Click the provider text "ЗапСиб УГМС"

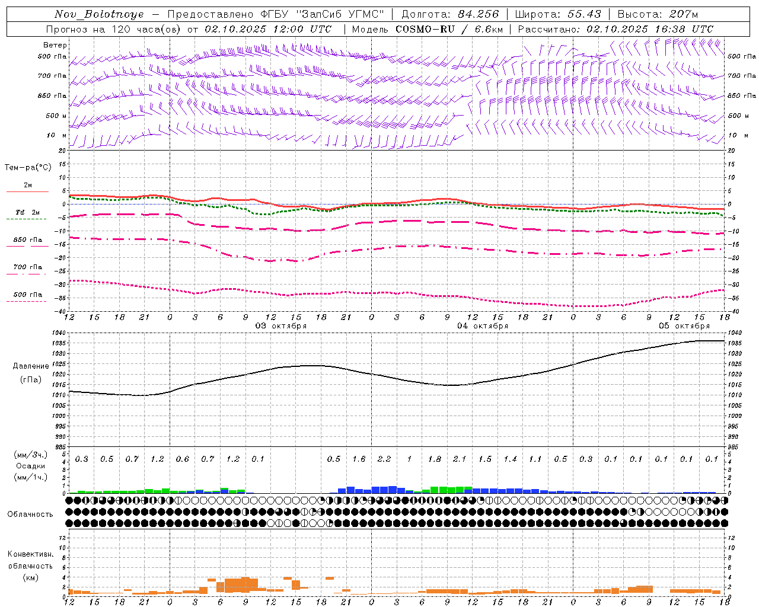click(341, 14)
